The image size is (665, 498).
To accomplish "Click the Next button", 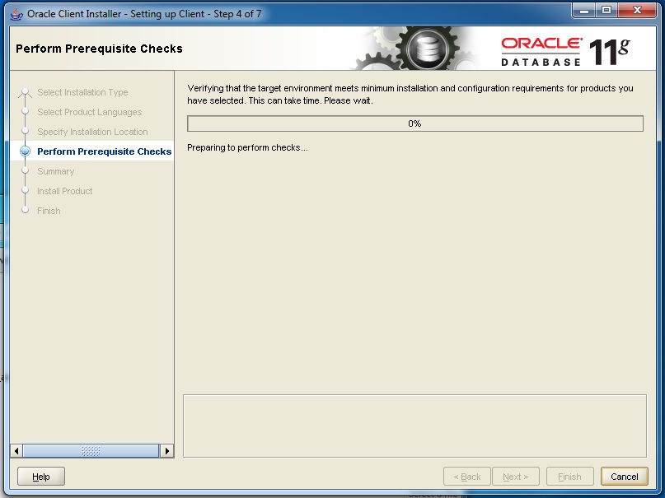I will click(516, 477).
